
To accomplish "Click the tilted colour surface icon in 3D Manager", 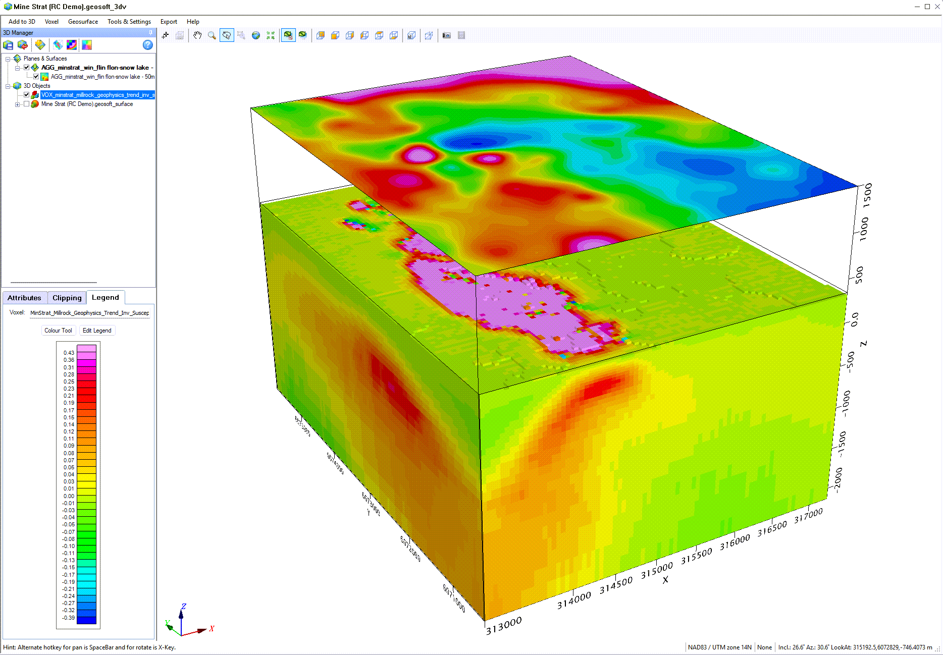I will click(x=58, y=45).
